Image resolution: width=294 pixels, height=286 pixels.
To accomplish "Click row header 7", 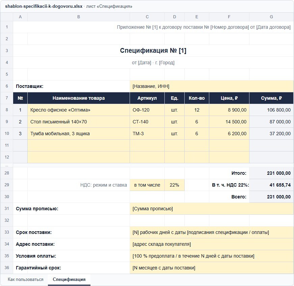I will pyautogui.click(x=7, y=98).
